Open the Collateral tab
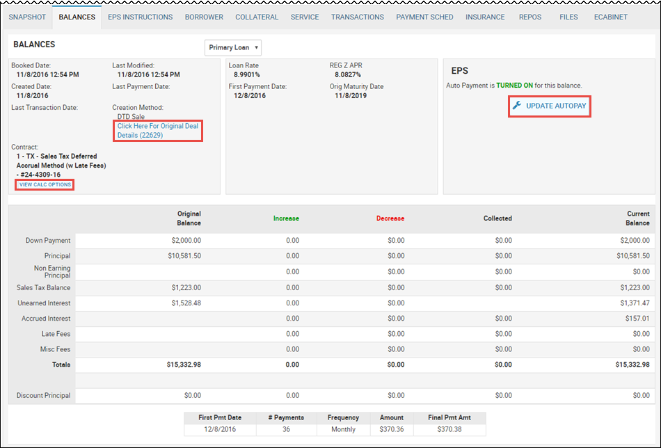The image size is (661, 448). click(x=257, y=17)
